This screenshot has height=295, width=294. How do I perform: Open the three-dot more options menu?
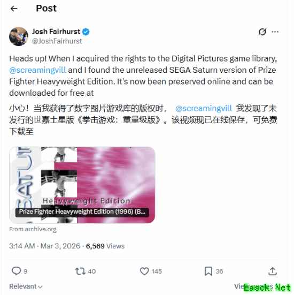[275, 32]
